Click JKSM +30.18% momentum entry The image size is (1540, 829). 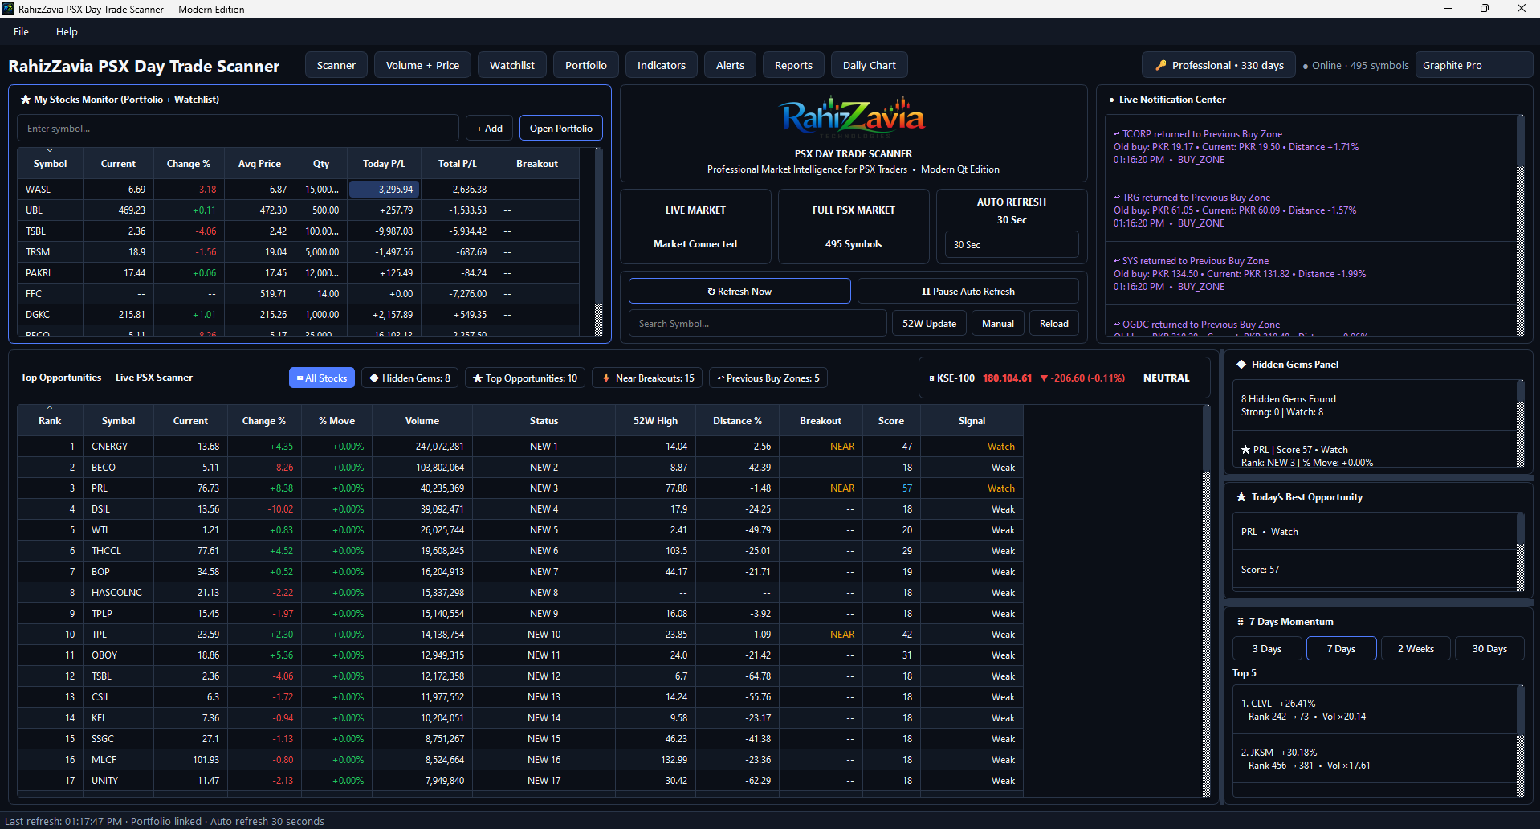click(1374, 758)
